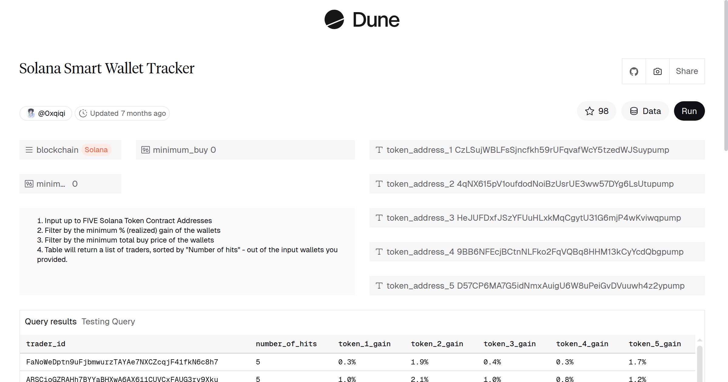This screenshot has width=728, height=382.
Task: Click the T text icon on token_address_5
Action: coord(379,285)
